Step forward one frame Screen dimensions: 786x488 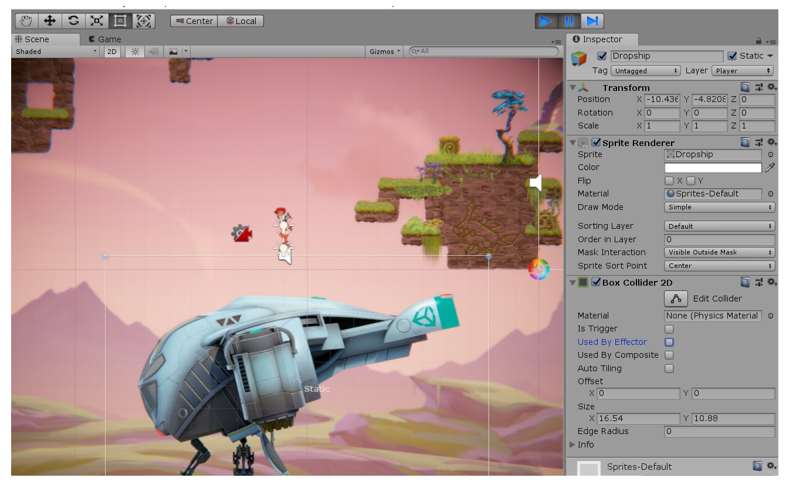click(x=592, y=21)
